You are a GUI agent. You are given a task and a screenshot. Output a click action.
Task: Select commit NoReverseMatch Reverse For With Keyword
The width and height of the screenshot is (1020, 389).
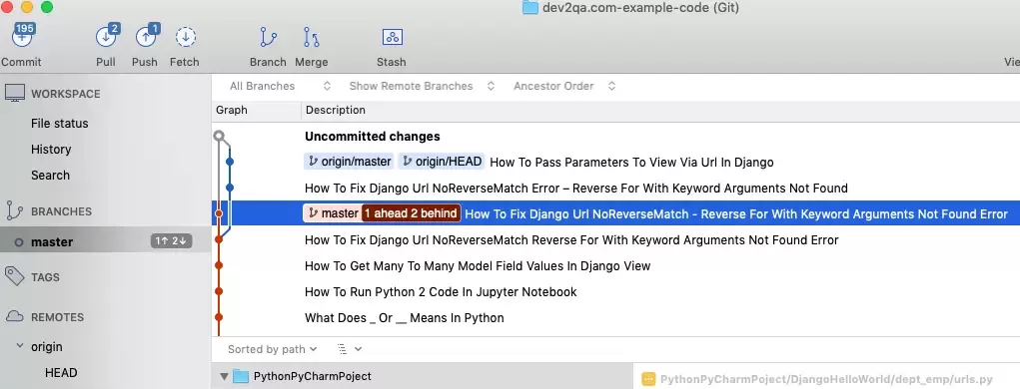click(x=615, y=240)
